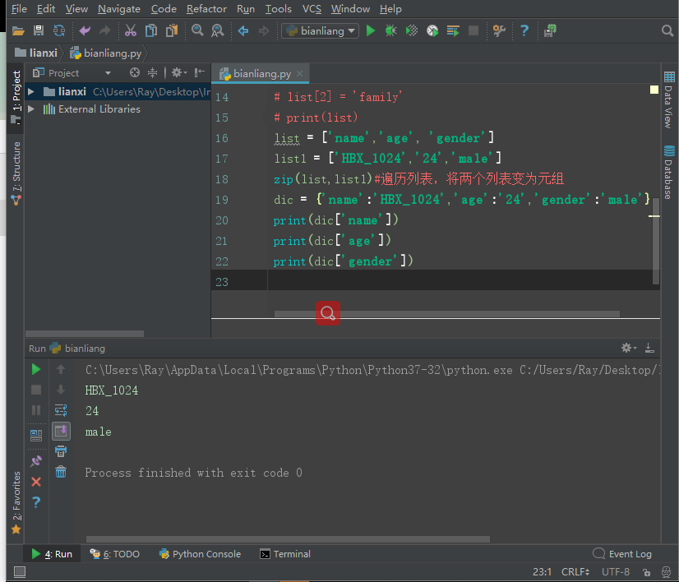The image size is (679, 582).
Task: Open Replace with the magnifier-A icon
Action: click(217, 30)
